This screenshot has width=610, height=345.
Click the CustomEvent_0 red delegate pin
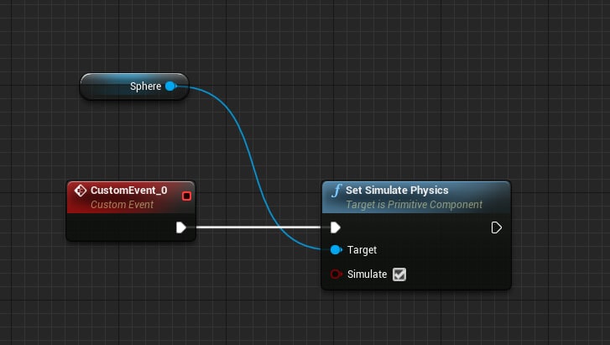pos(187,196)
